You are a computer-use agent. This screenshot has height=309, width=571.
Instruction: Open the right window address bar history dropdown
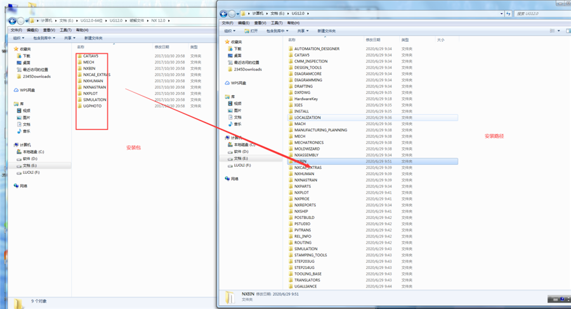click(x=502, y=14)
